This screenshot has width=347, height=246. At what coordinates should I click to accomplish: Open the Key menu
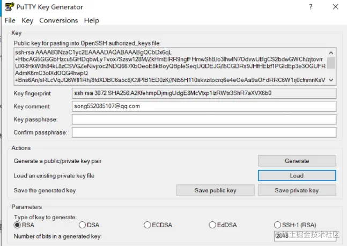(x=27, y=20)
